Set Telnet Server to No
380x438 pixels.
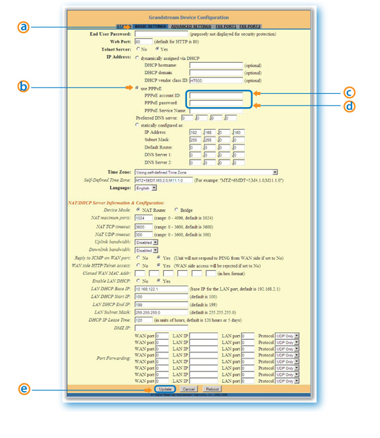pyautogui.click(x=138, y=49)
